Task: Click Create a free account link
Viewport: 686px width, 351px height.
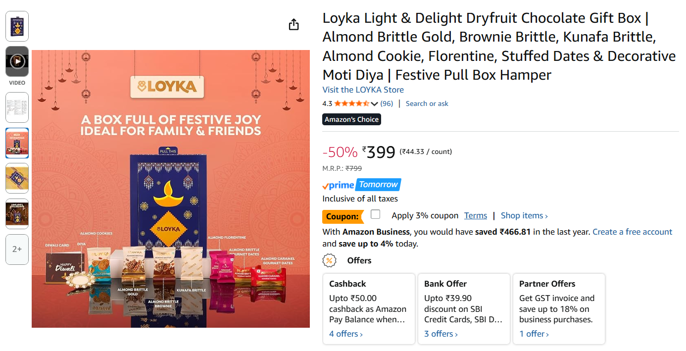Action: 632,232
